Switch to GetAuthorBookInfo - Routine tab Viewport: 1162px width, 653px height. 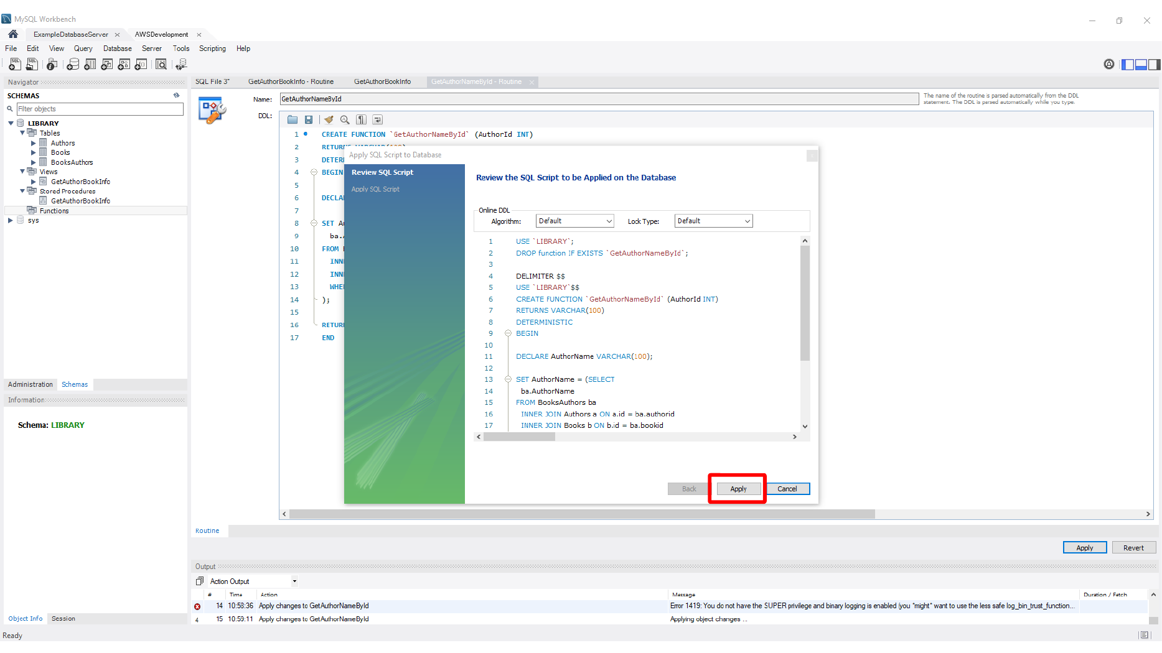[x=291, y=81]
